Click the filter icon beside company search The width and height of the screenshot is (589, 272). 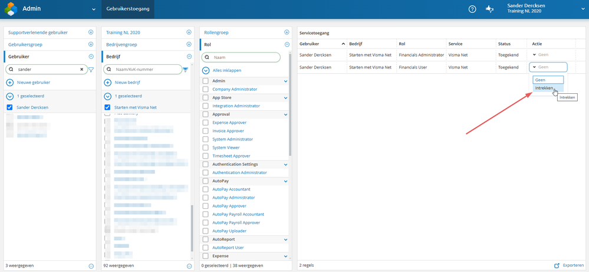186,70
